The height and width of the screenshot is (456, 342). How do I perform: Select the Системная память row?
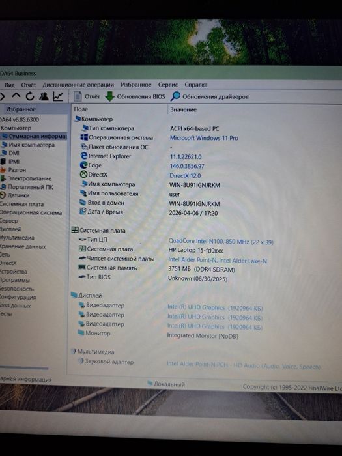point(156,268)
